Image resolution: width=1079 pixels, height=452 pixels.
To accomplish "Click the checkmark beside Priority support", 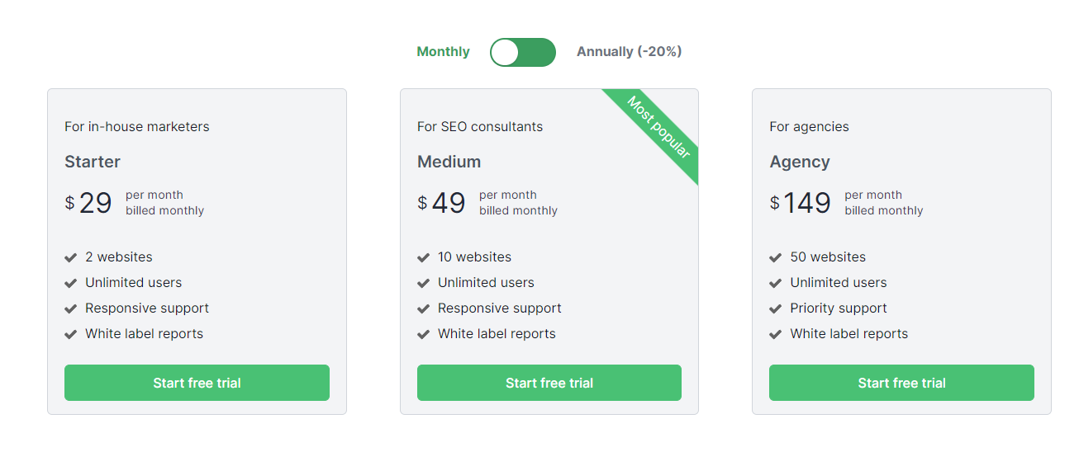I will [776, 308].
